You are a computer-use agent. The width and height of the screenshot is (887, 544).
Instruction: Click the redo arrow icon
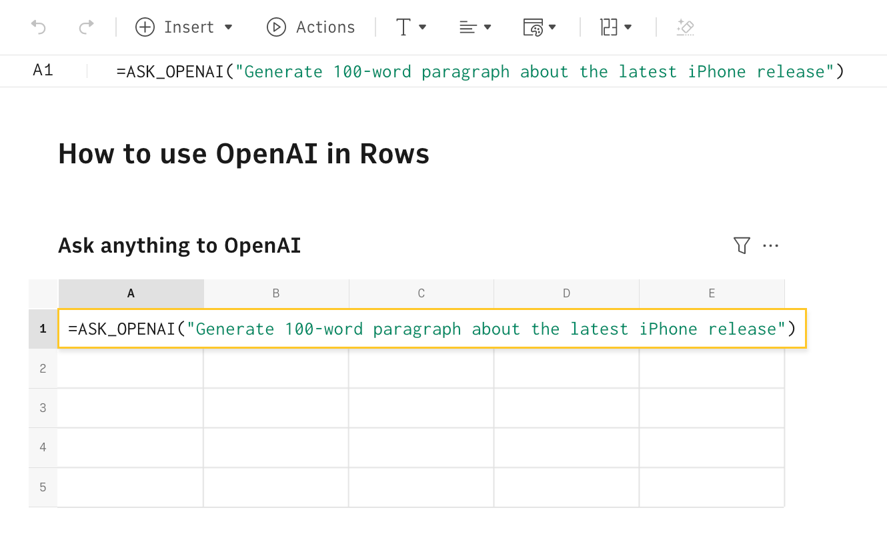(86, 27)
